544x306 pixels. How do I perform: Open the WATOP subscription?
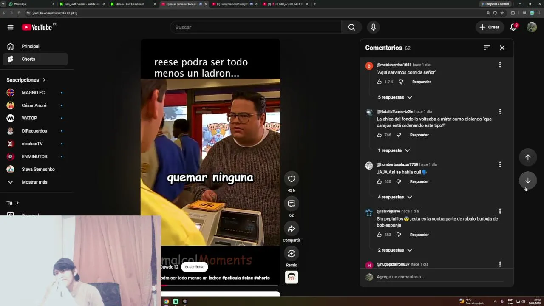coord(35,118)
